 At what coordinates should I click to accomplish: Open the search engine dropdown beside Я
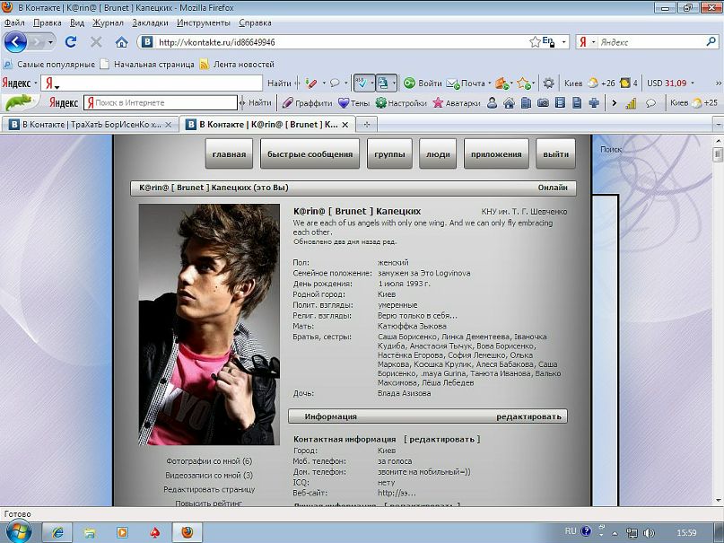[593, 42]
